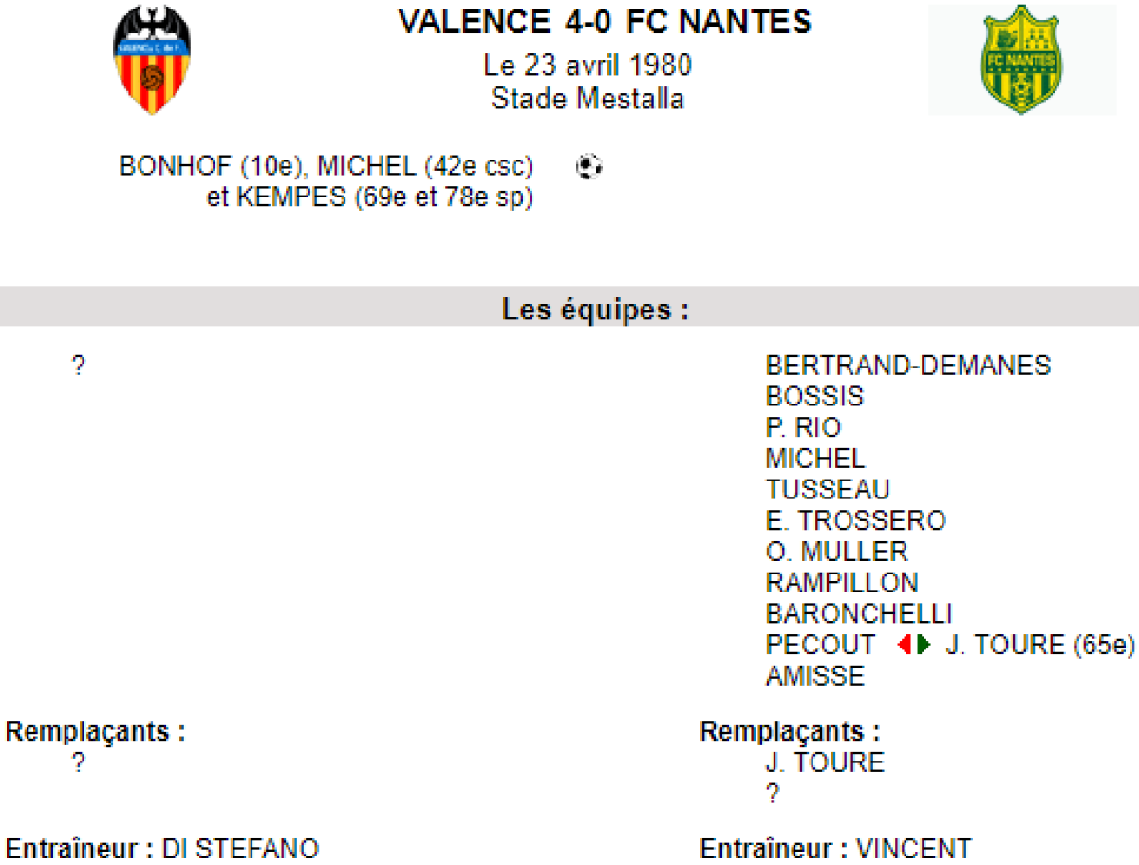Click PECOUT player name

click(820, 645)
